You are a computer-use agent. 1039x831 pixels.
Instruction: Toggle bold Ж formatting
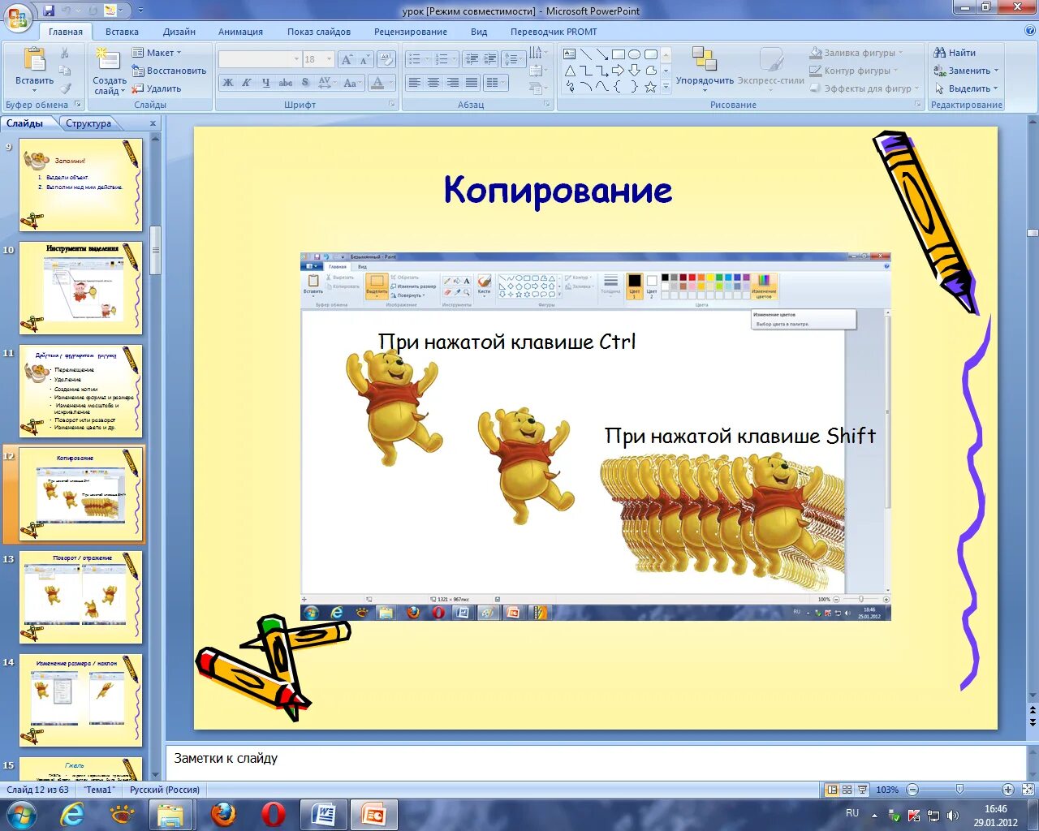click(228, 83)
